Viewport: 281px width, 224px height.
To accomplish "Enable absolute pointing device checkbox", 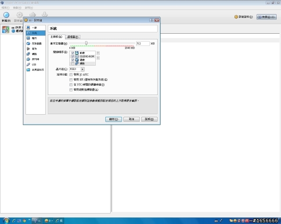I will tap(71, 90).
